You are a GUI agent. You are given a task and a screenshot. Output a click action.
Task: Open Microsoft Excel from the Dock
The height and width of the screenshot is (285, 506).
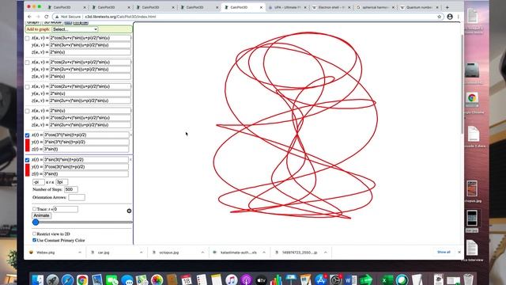(x=387, y=279)
